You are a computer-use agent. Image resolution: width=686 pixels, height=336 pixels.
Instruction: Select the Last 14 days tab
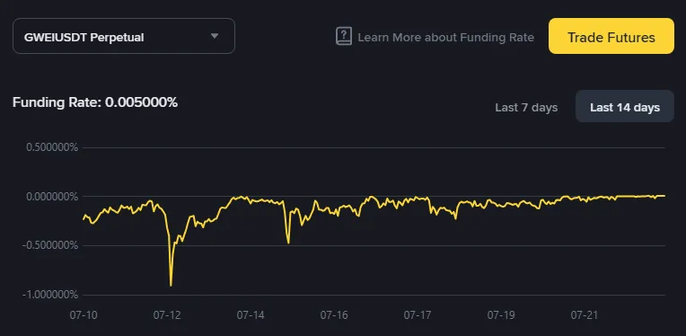[625, 106]
